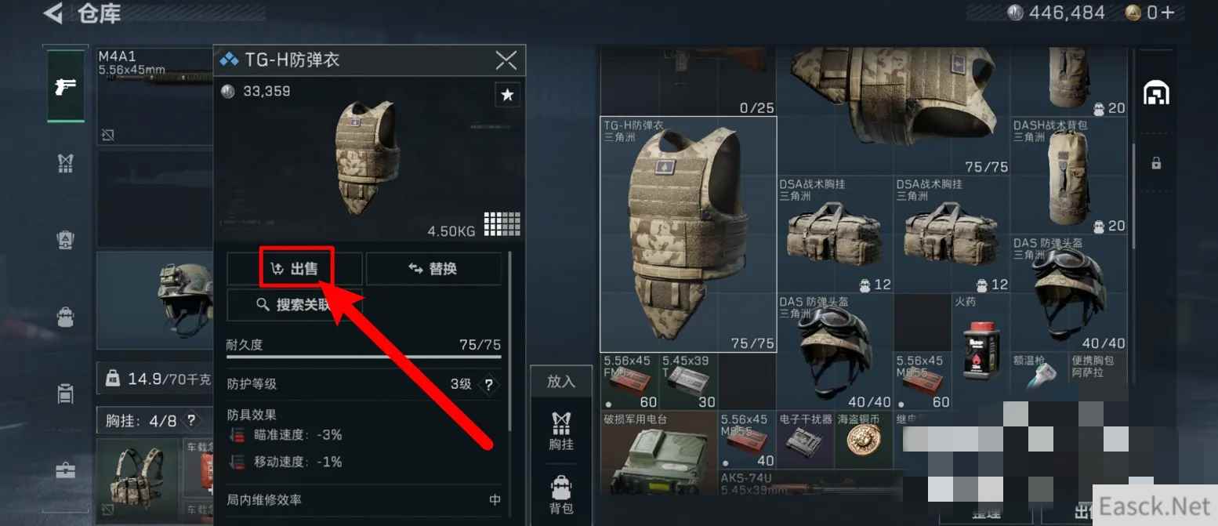Select the weapons category gun icon
Viewport: 1218px width, 526px height.
tap(67, 86)
